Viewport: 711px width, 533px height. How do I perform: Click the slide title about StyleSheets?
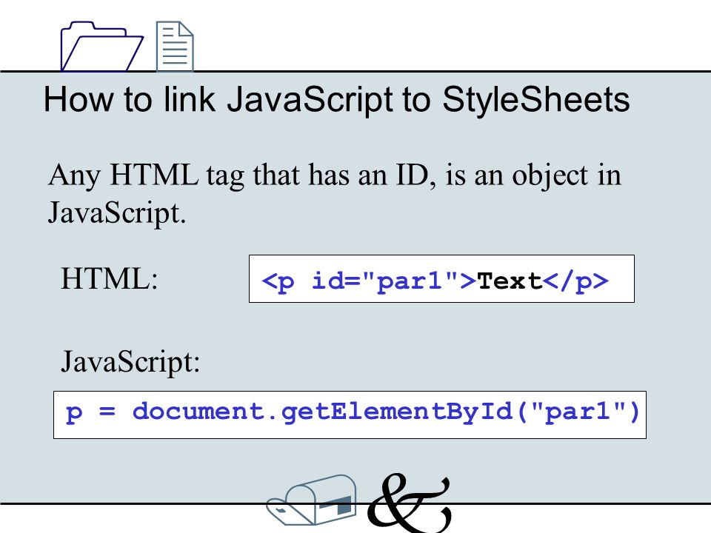(336, 100)
